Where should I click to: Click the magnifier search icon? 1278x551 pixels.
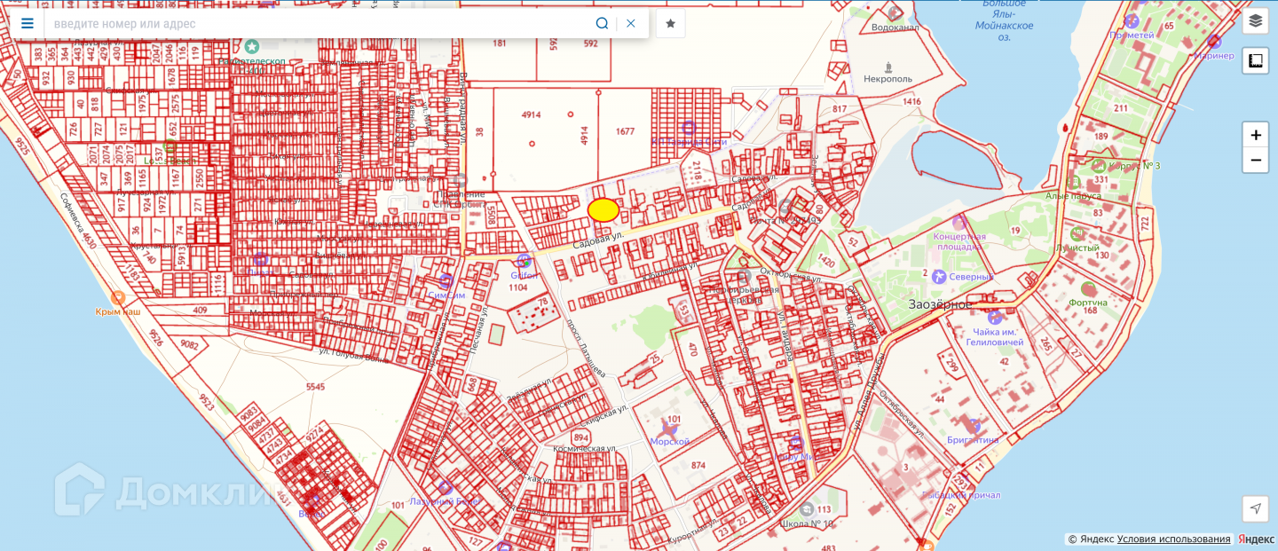tap(602, 23)
